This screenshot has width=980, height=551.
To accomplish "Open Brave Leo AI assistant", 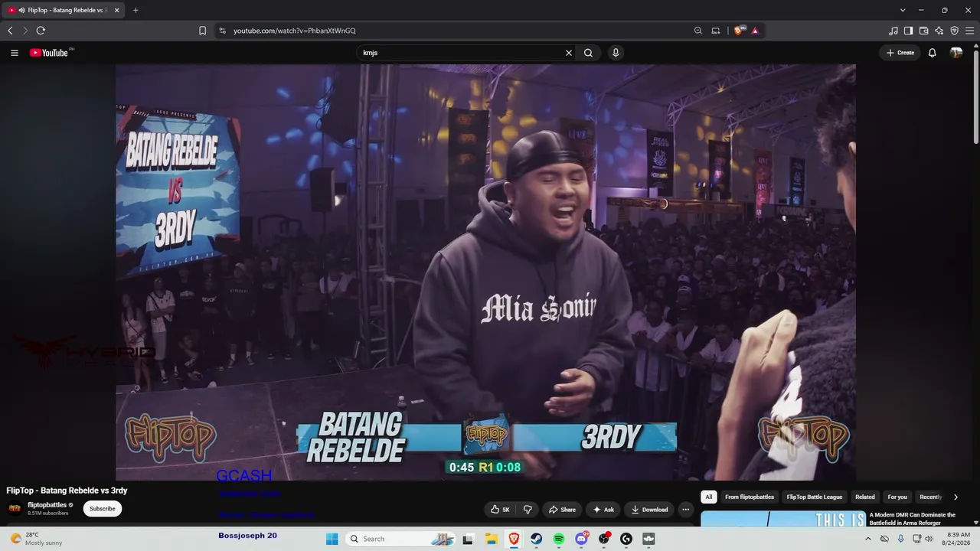I will 939,31.
